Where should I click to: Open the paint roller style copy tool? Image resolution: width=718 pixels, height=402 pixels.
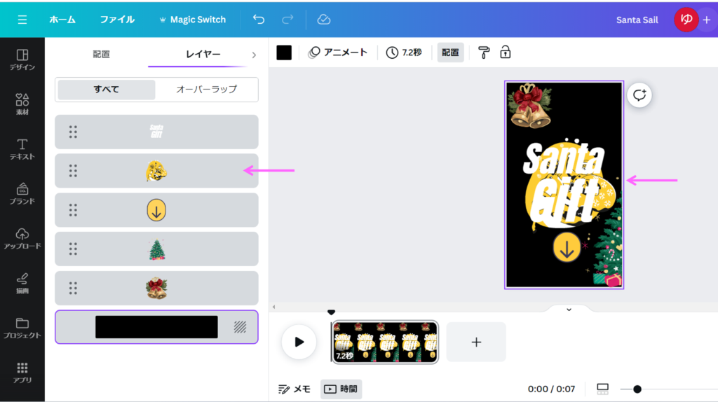[x=484, y=53]
